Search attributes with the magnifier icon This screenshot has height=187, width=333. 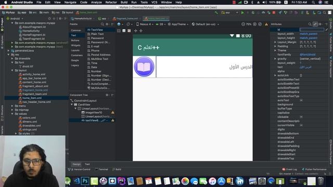tap(310, 24)
